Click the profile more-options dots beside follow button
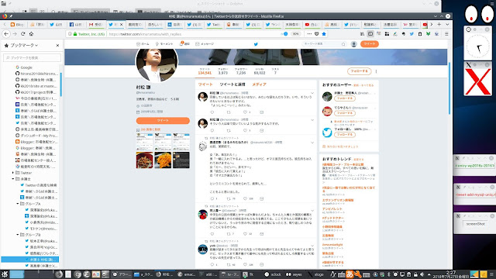 (376, 71)
